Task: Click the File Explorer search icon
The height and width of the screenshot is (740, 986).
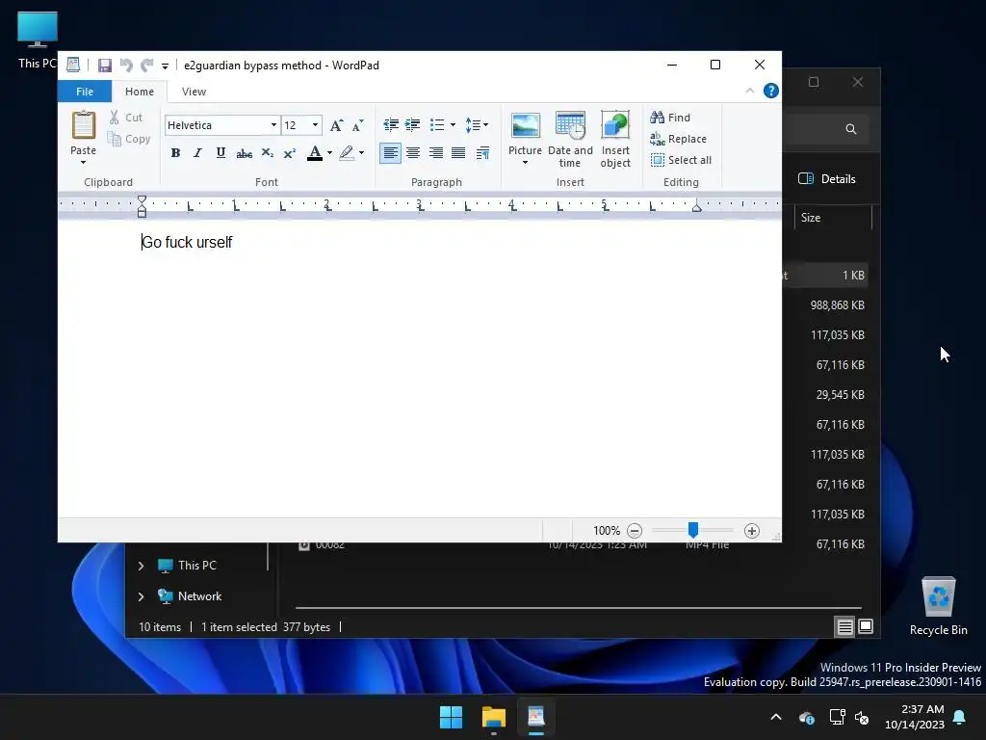Action: 851,129
